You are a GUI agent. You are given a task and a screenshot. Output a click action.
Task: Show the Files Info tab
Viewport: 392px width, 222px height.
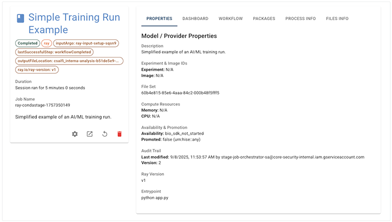click(337, 19)
